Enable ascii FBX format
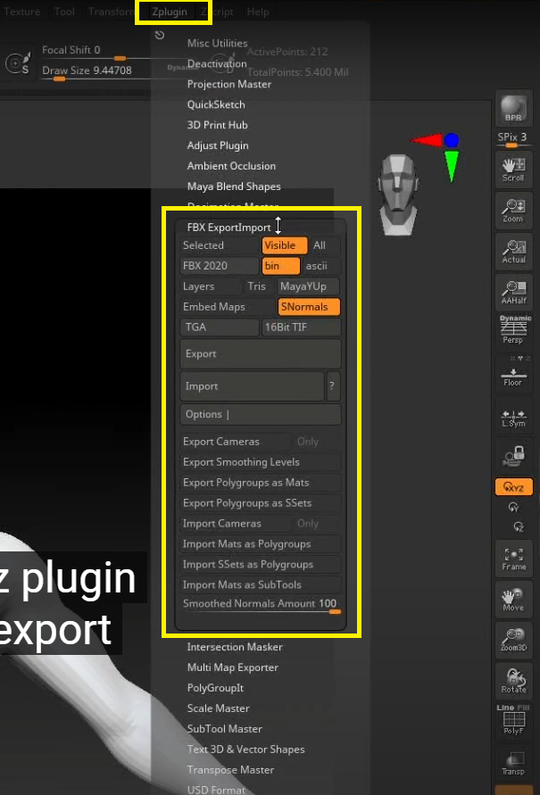540x795 pixels. [x=321, y=266]
